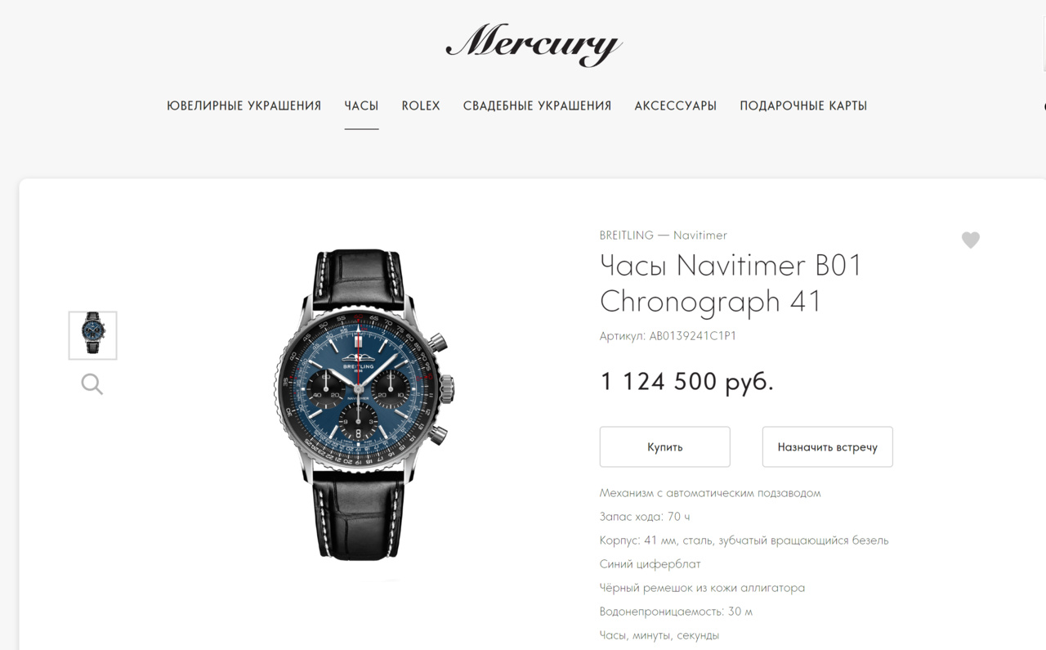Image resolution: width=1046 pixels, height=650 pixels.
Task: Open the Ювелирные украшения menu
Action: pyautogui.click(x=244, y=105)
